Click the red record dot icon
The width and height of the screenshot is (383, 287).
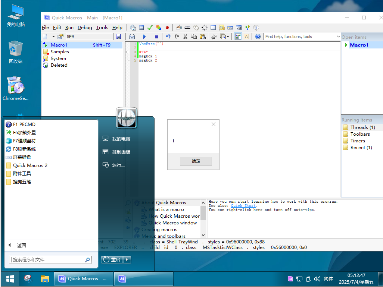(167, 28)
